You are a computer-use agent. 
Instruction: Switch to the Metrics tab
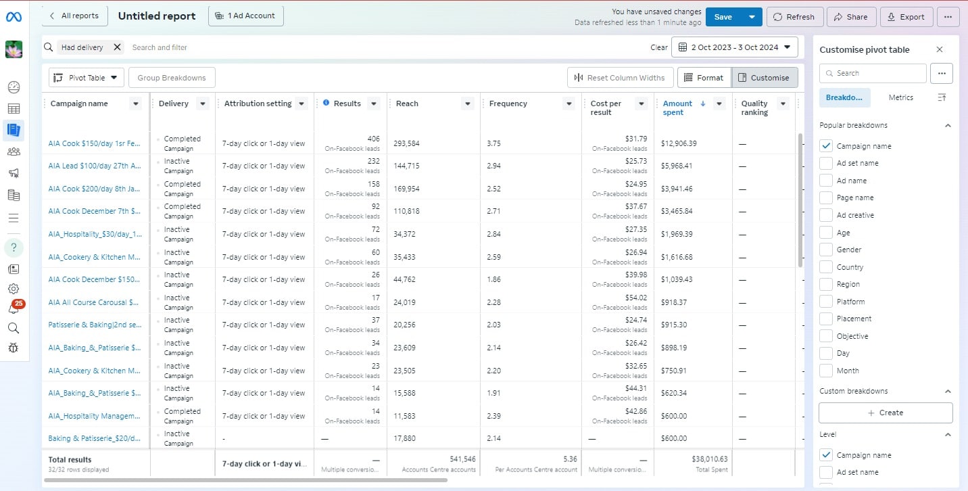click(900, 97)
